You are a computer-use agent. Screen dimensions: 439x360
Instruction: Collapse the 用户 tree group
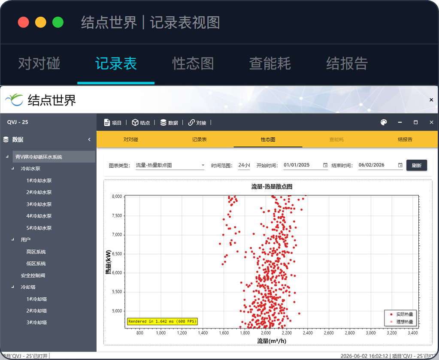tap(12, 239)
